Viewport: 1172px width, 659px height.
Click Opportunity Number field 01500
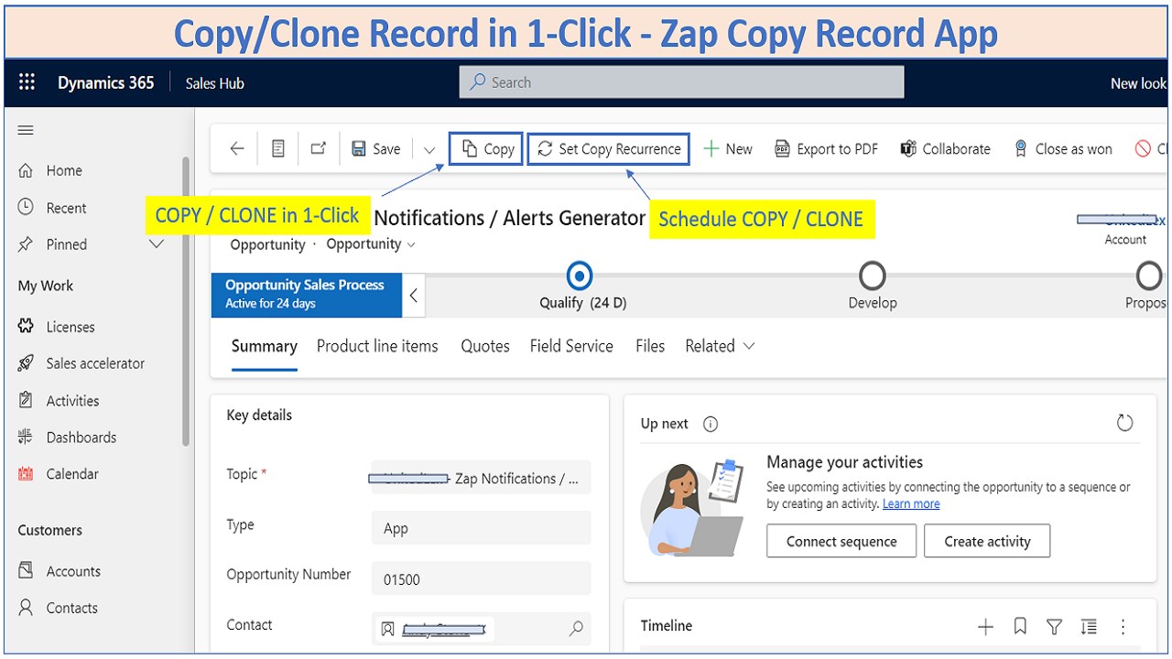click(482, 578)
